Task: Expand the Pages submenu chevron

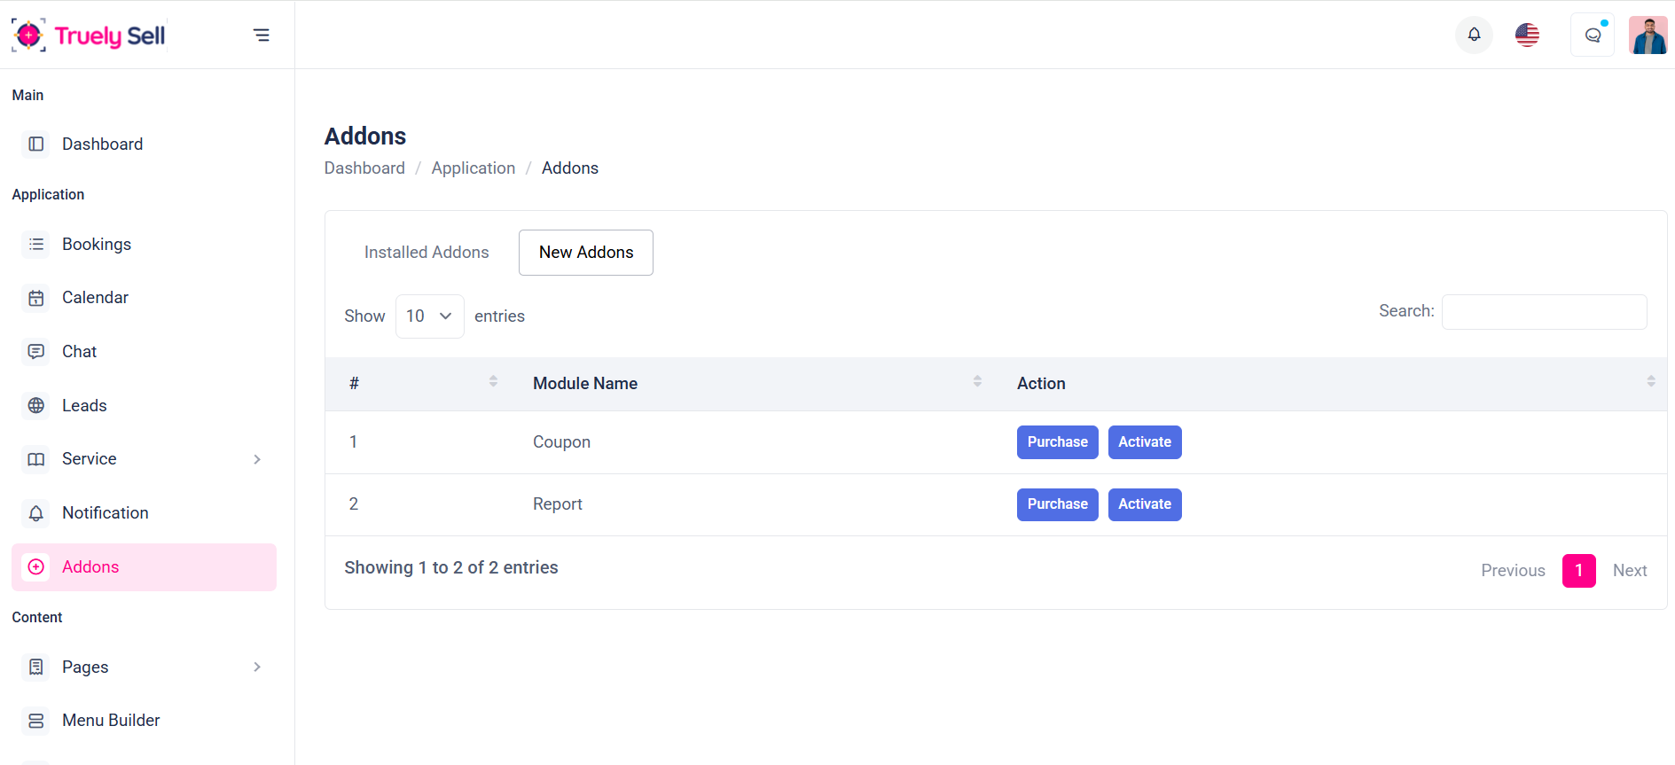Action: 257,667
